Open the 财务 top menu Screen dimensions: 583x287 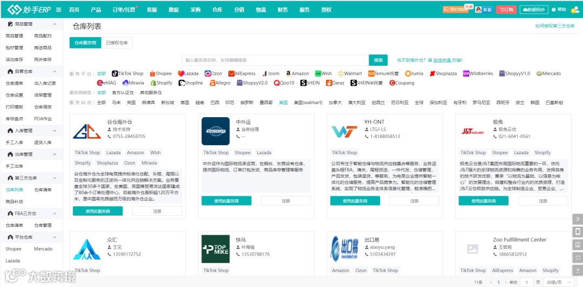coord(282,10)
